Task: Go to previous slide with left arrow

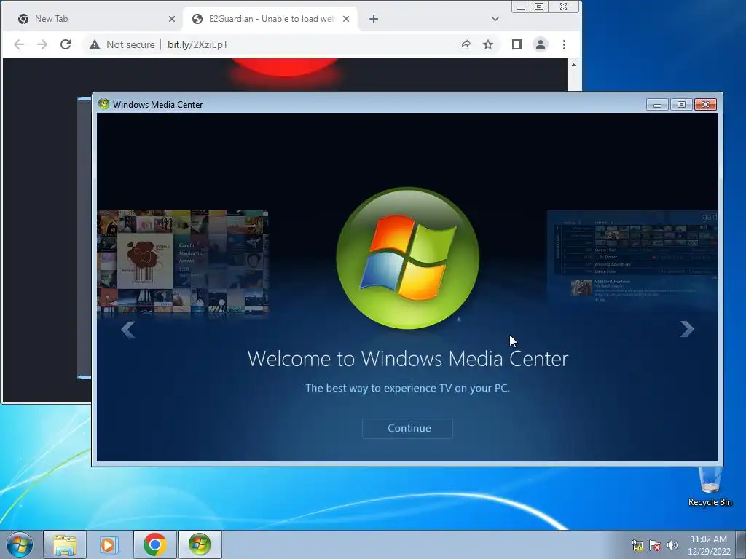Action: (x=128, y=330)
